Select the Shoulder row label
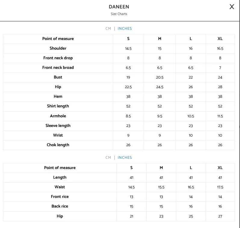Viewport: 240px width, 228px height. click(x=58, y=48)
